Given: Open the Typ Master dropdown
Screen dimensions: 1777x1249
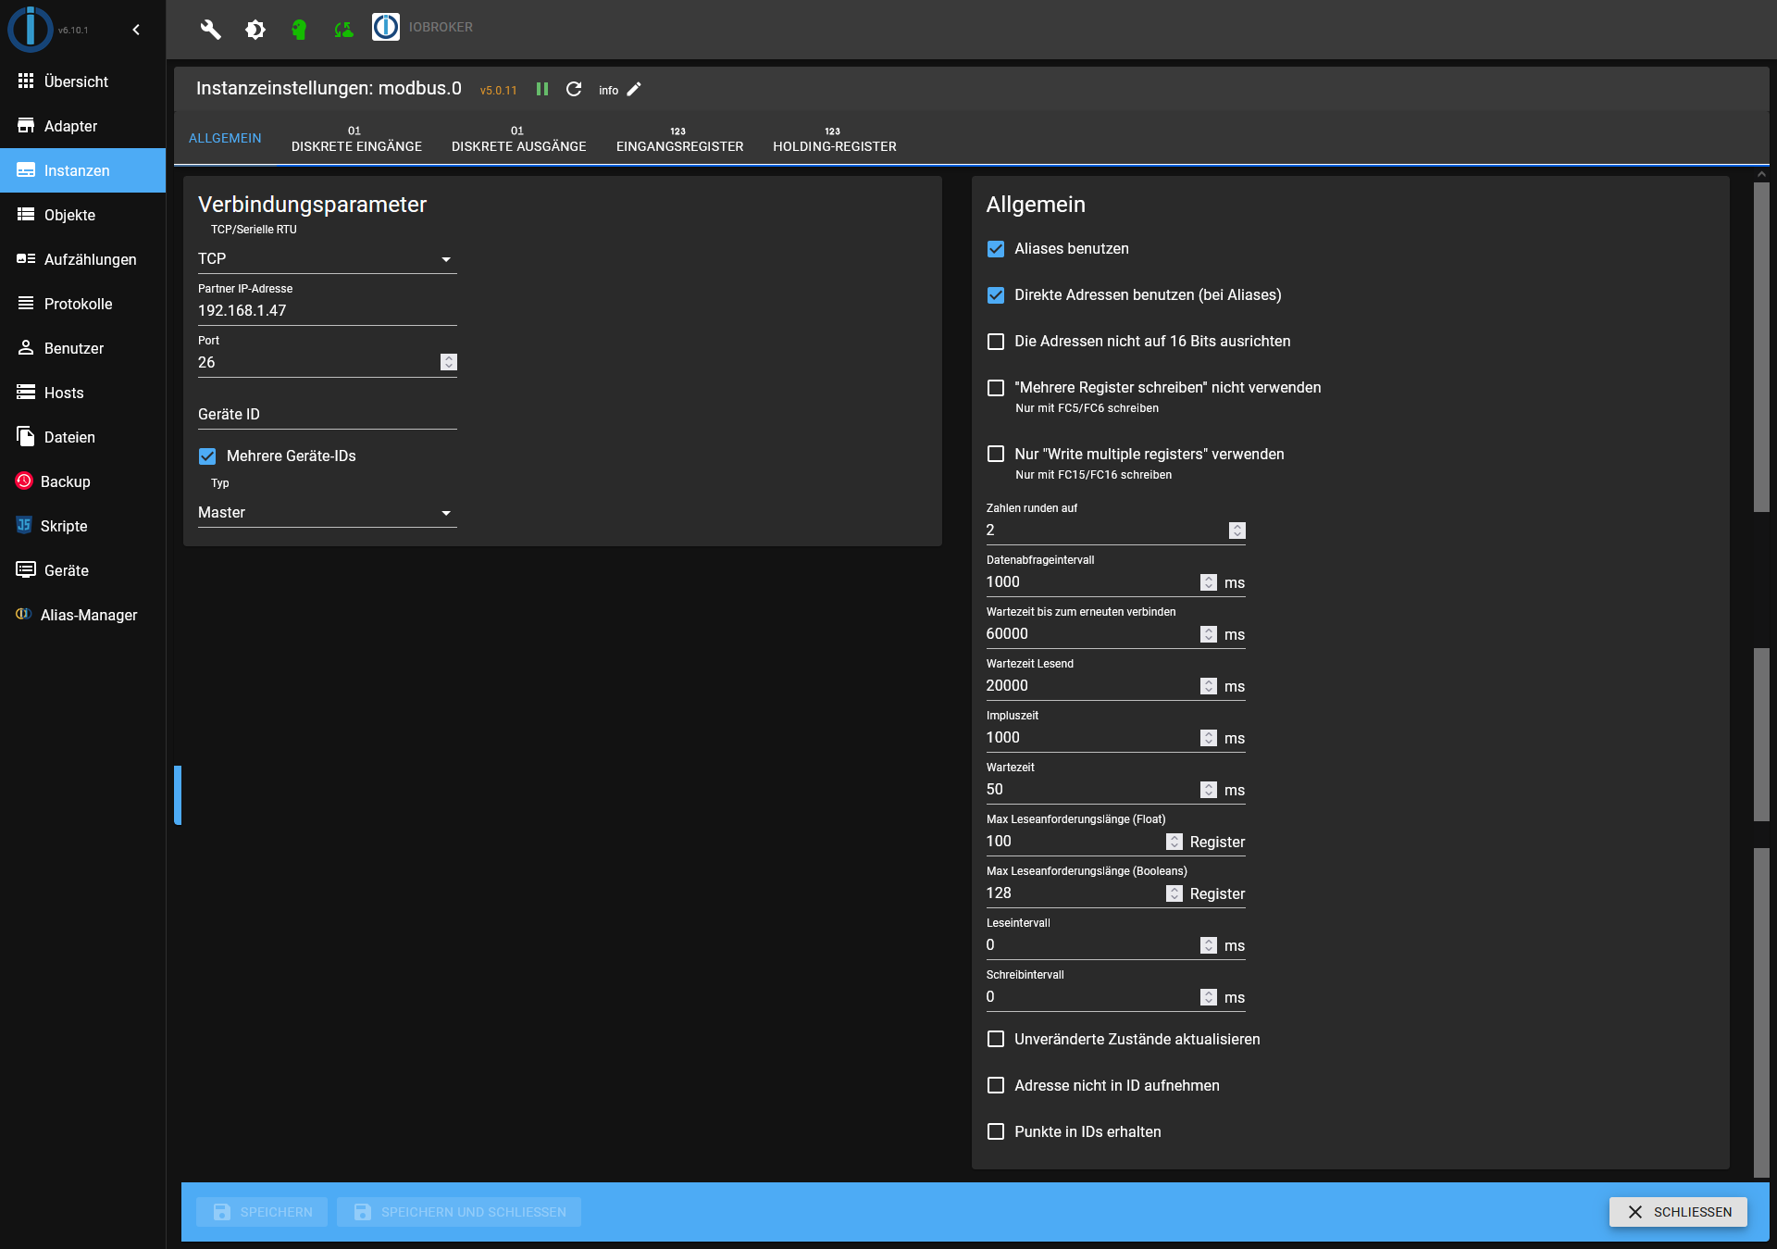Looking at the screenshot, I should [328, 513].
